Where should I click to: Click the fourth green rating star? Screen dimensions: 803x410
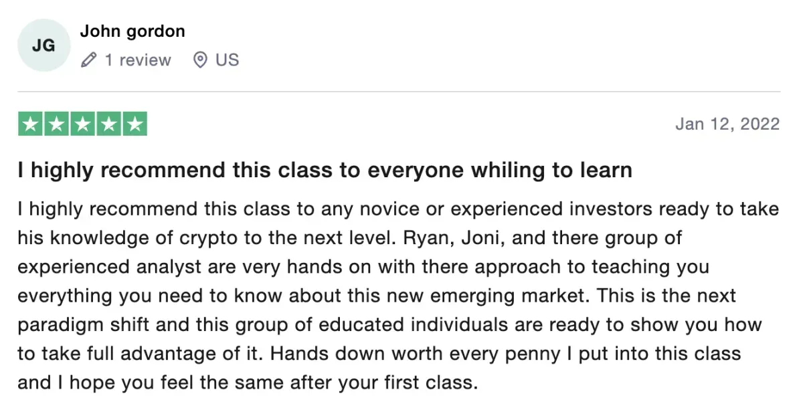click(108, 124)
